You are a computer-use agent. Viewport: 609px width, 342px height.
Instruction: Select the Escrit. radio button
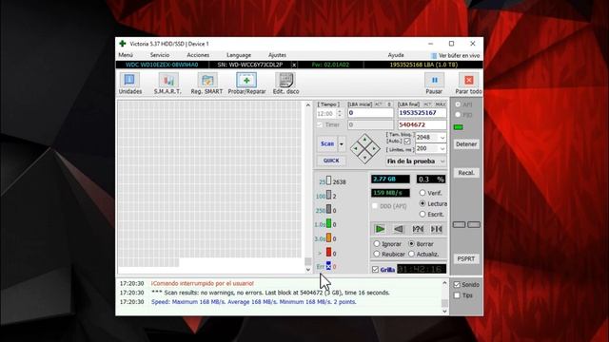click(x=422, y=214)
